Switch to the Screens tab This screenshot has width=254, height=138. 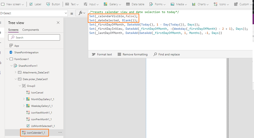point(13,30)
